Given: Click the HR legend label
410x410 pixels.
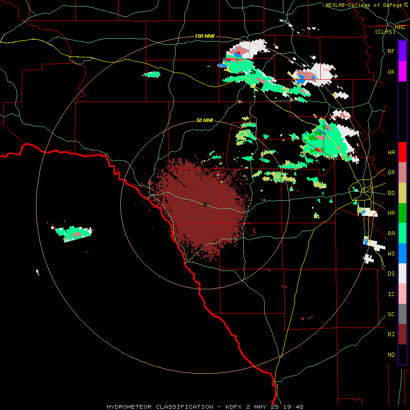Looking at the screenshot, I should click(x=391, y=213).
